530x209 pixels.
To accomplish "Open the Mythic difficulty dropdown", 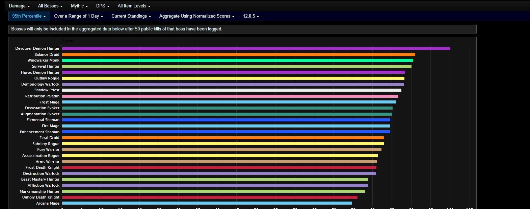I will tap(79, 6).
